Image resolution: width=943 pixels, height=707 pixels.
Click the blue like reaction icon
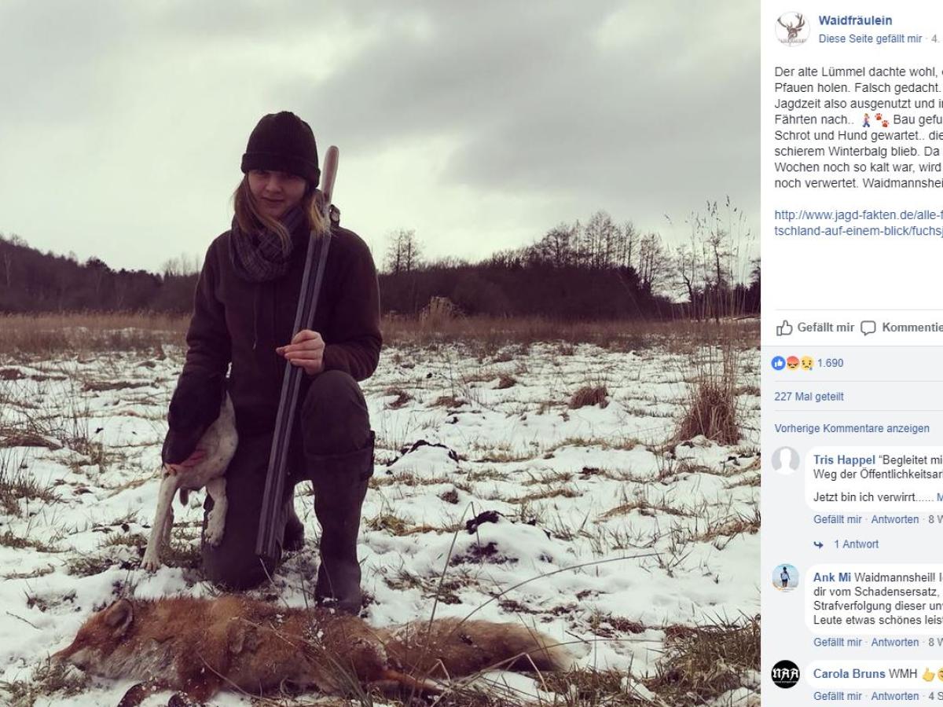point(779,363)
